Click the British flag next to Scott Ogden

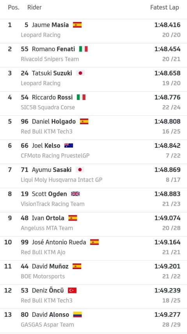pos(75,194)
